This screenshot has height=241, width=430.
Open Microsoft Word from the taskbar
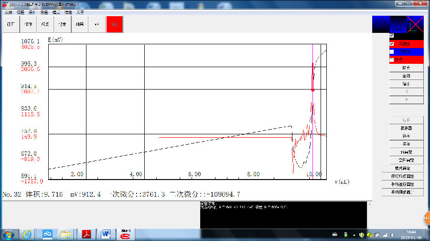pos(106,234)
